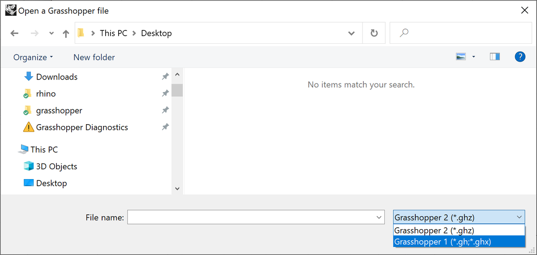
Task: Go up one folder level
Action: [66, 33]
